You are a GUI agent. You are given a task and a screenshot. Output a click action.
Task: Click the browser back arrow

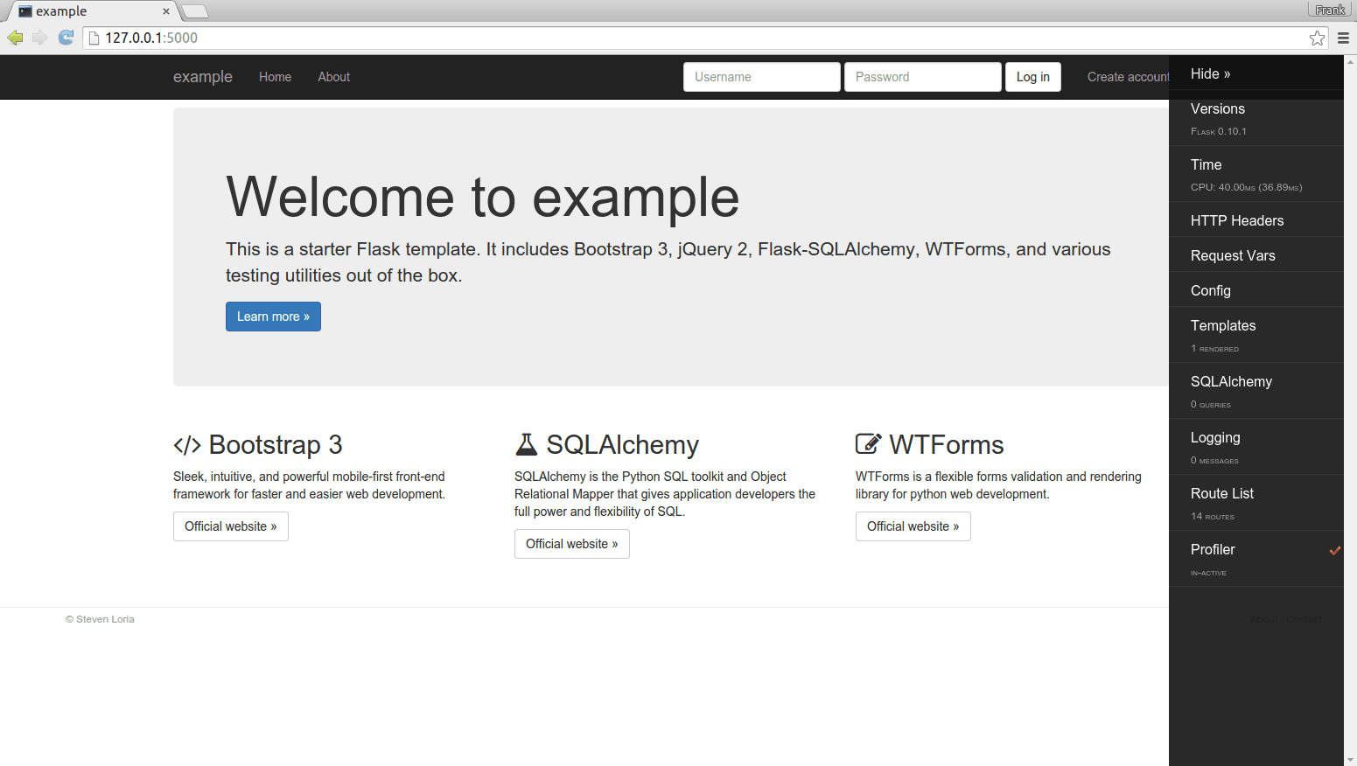[x=15, y=38]
